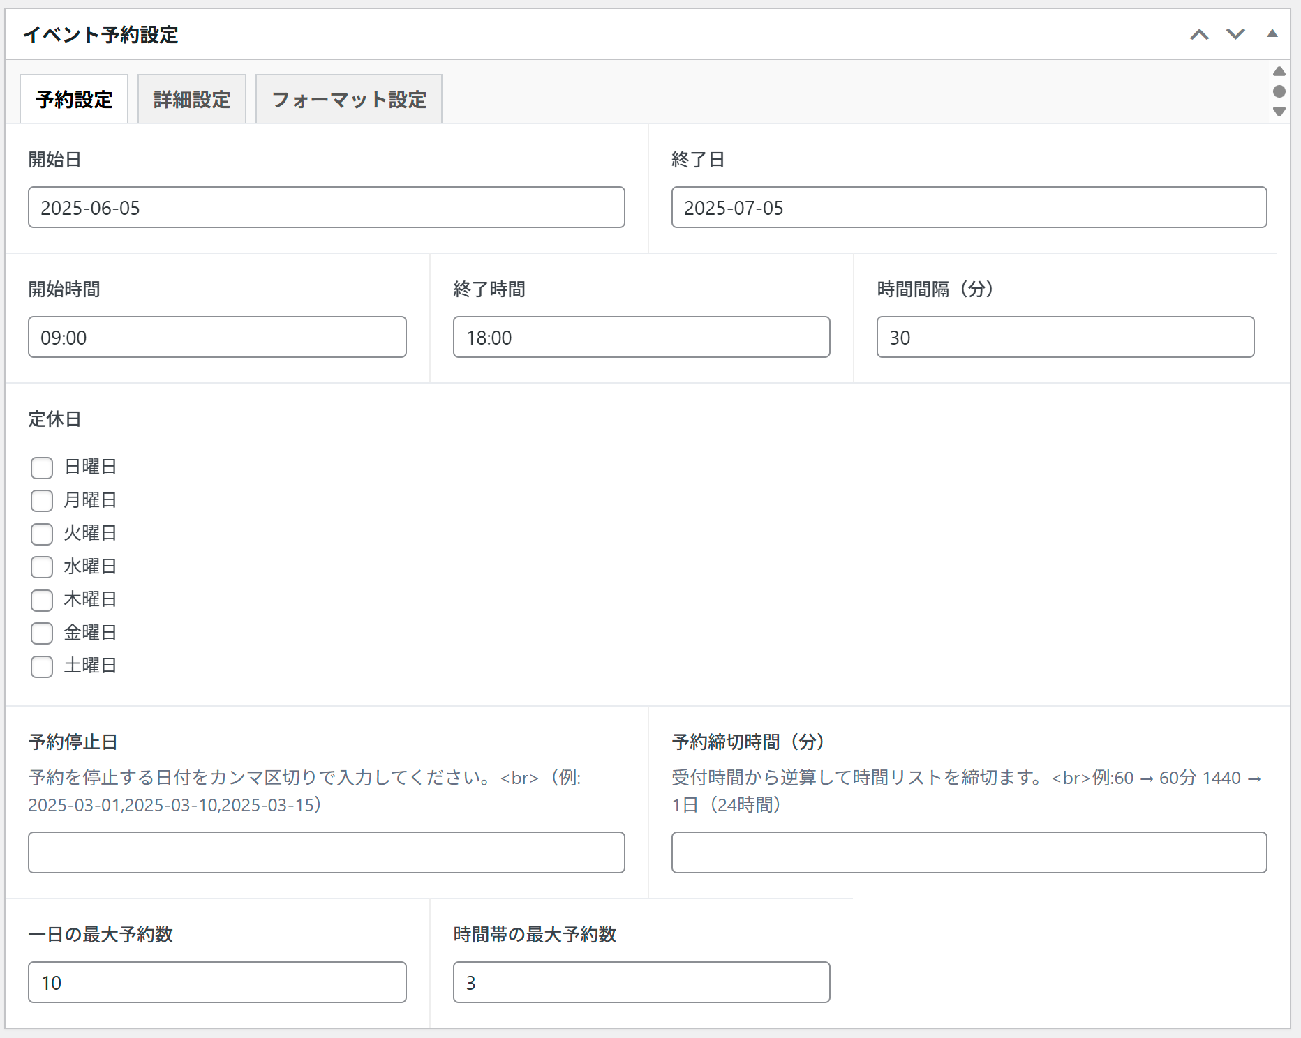Switch to the 詳細設定 tab

192,100
